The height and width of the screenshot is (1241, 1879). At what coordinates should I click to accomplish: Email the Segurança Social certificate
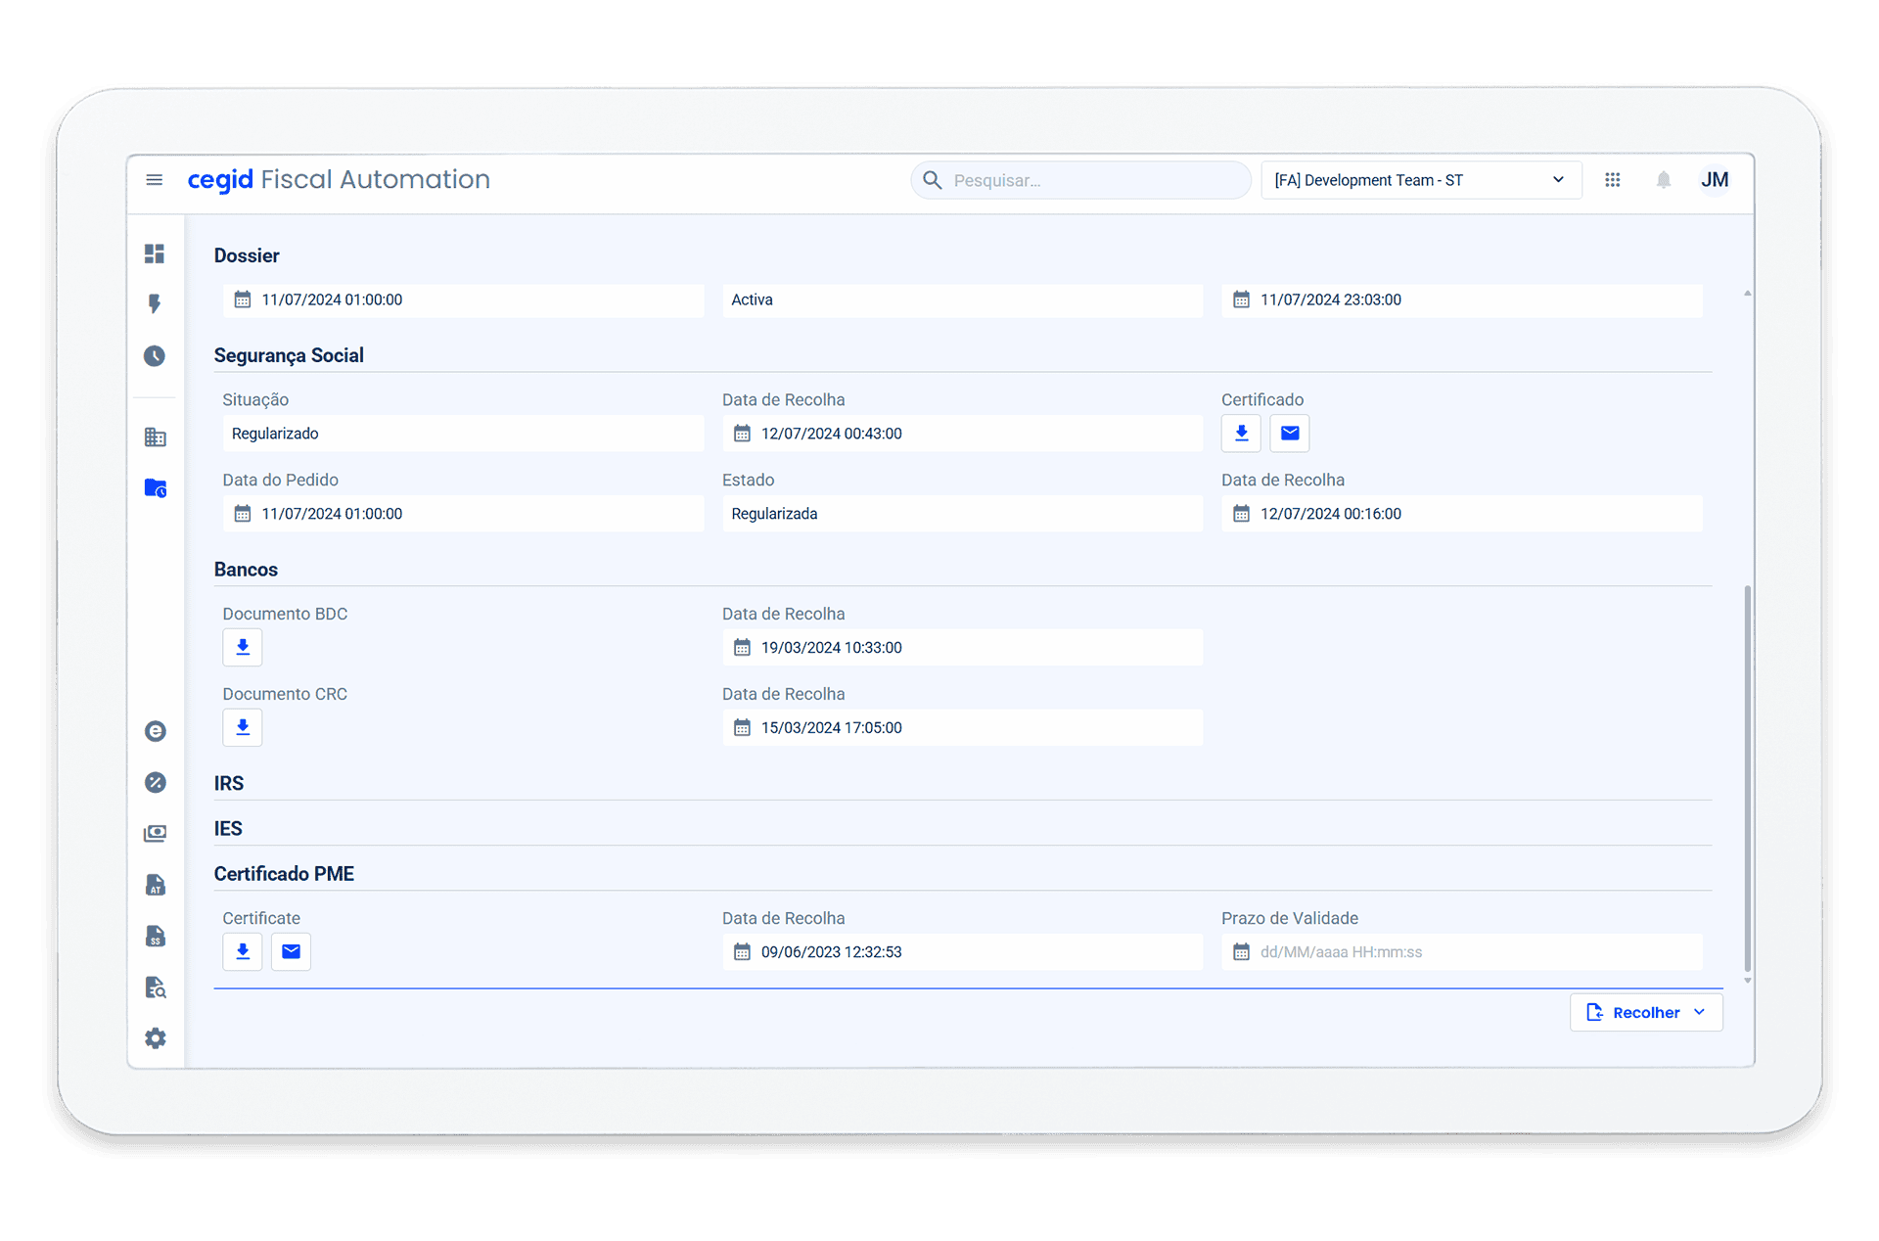pos(1290,434)
